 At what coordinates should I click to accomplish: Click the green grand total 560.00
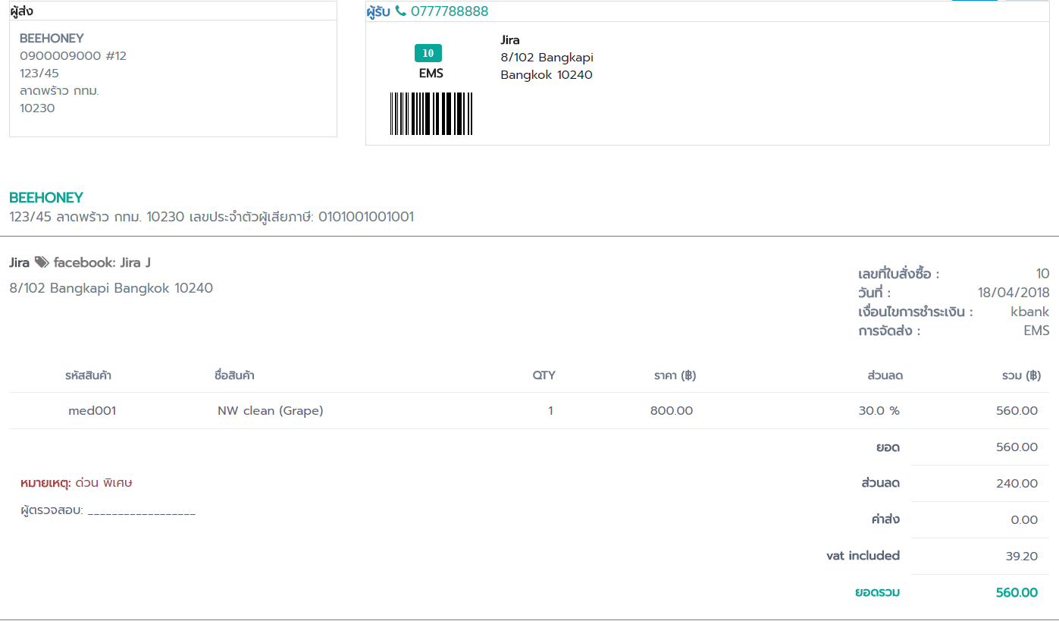[1017, 593]
